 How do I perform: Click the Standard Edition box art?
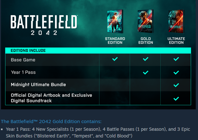(x=115, y=21)
